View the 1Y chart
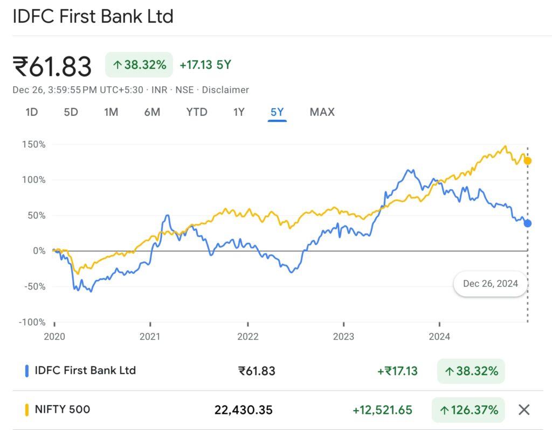Screen dimensions: 552x430 [x=238, y=112]
